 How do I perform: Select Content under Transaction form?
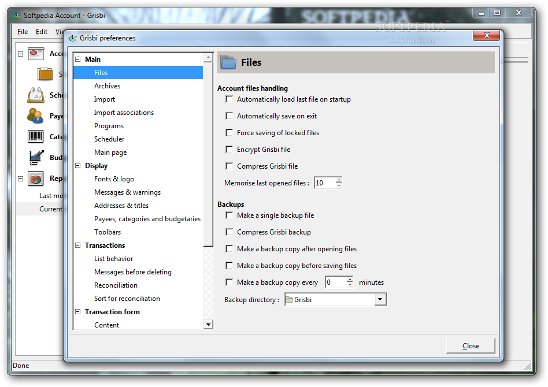[106, 325]
